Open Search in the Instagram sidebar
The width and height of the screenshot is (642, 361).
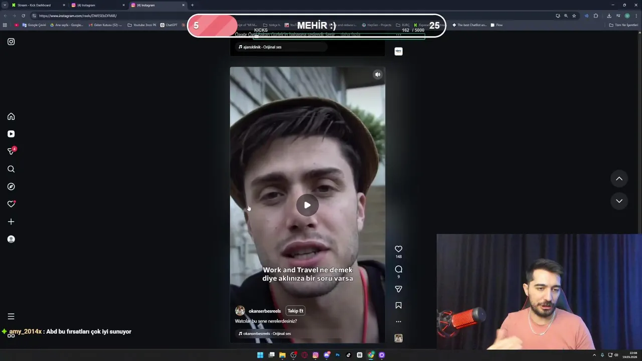[x=11, y=169]
